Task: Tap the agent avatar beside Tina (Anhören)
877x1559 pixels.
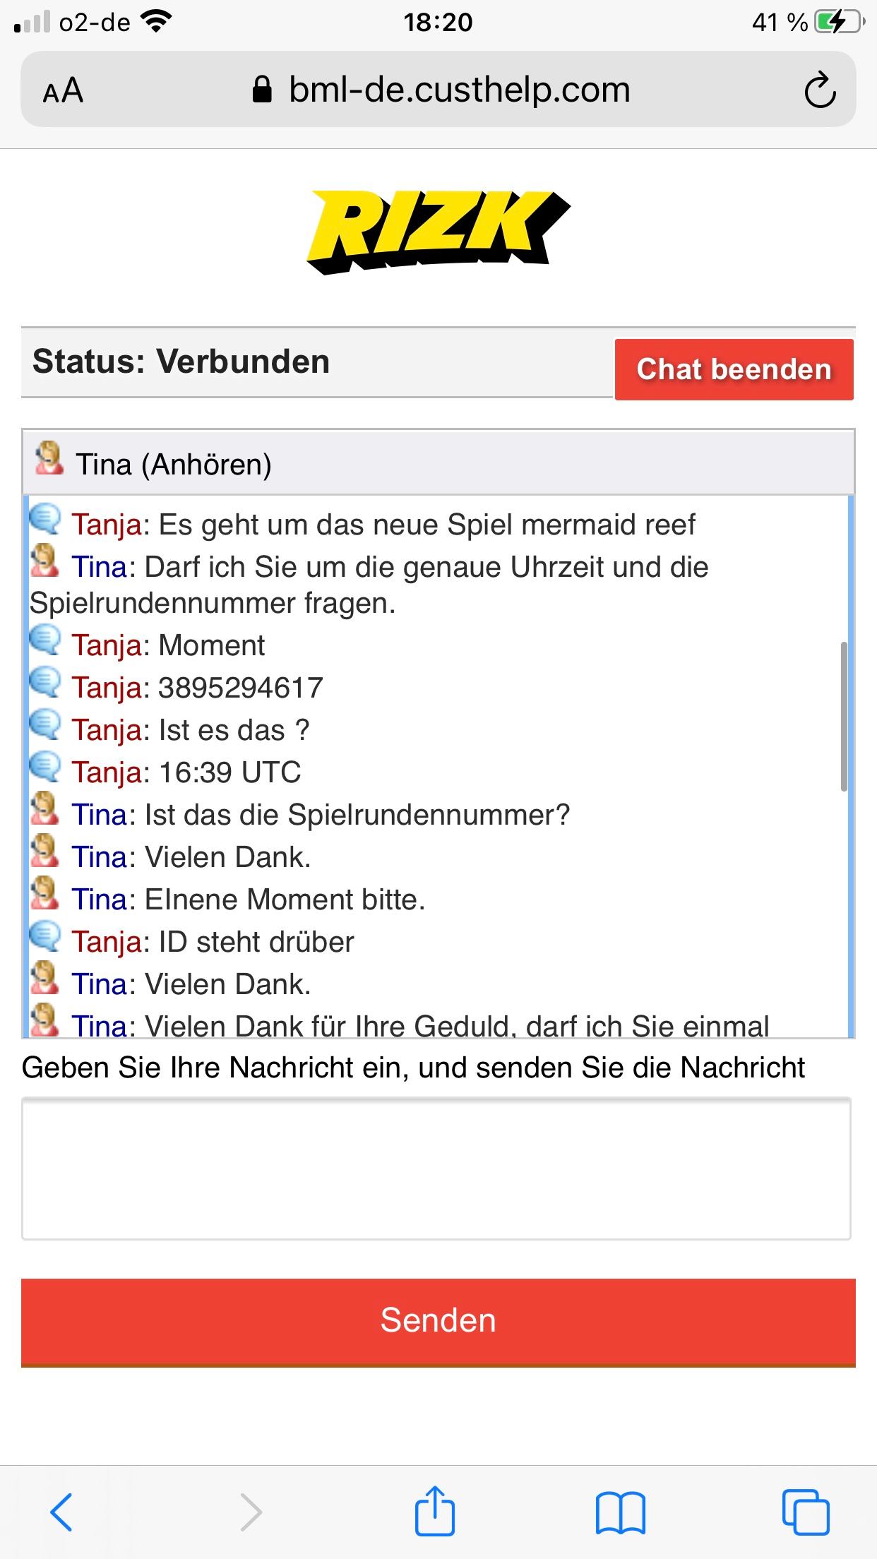Action: (49, 460)
